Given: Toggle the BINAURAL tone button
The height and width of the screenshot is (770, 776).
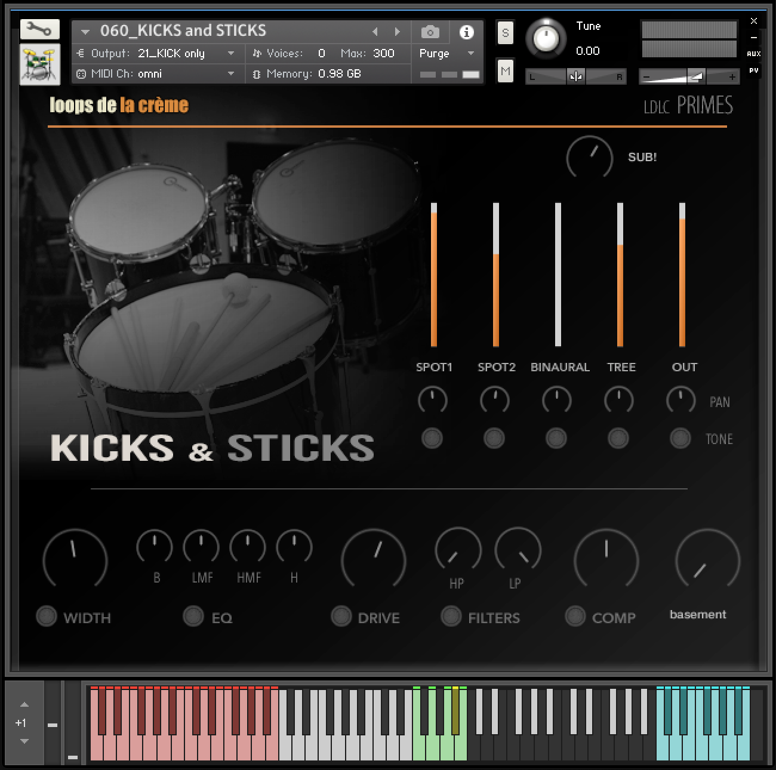Looking at the screenshot, I should click(x=556, y=439).
